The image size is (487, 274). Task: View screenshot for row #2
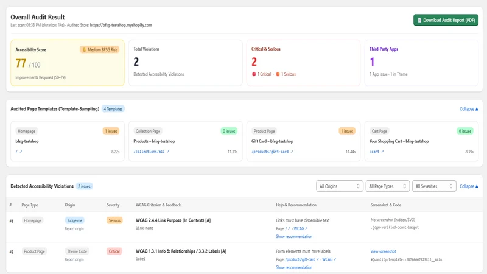click(x=384, y=251)
